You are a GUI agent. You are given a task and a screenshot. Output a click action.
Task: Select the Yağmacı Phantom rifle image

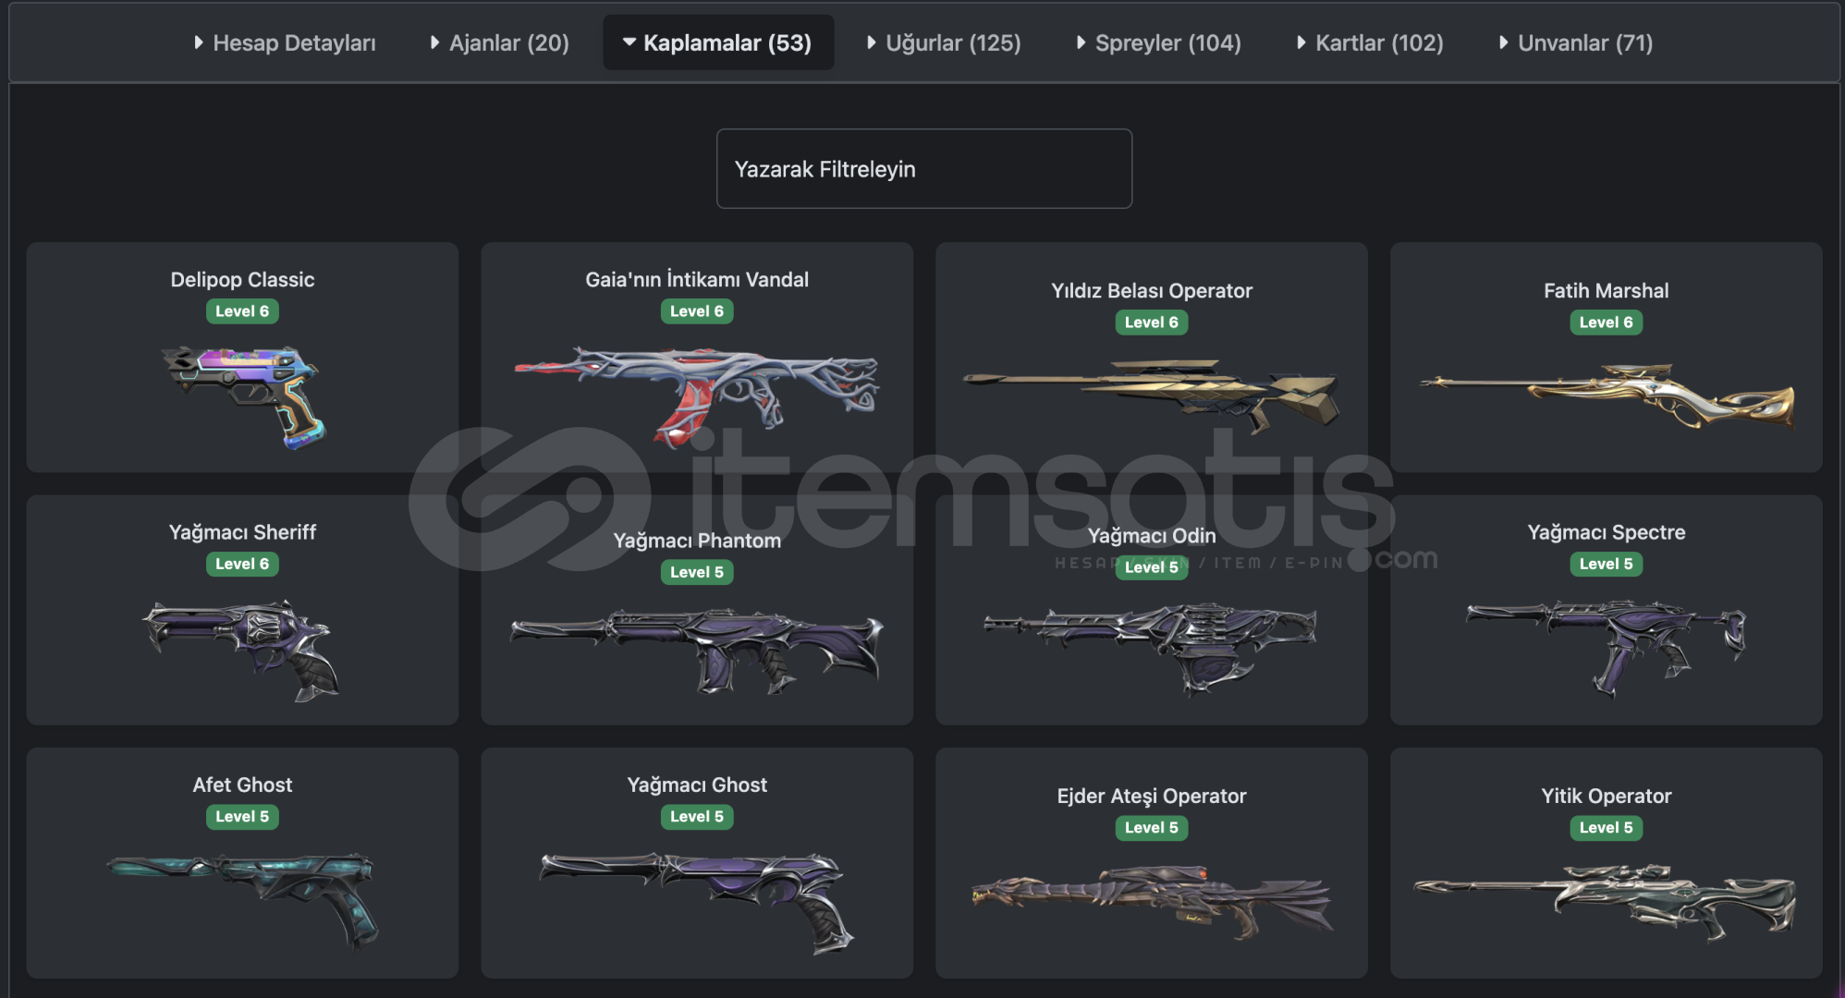[x=697, y=651]
